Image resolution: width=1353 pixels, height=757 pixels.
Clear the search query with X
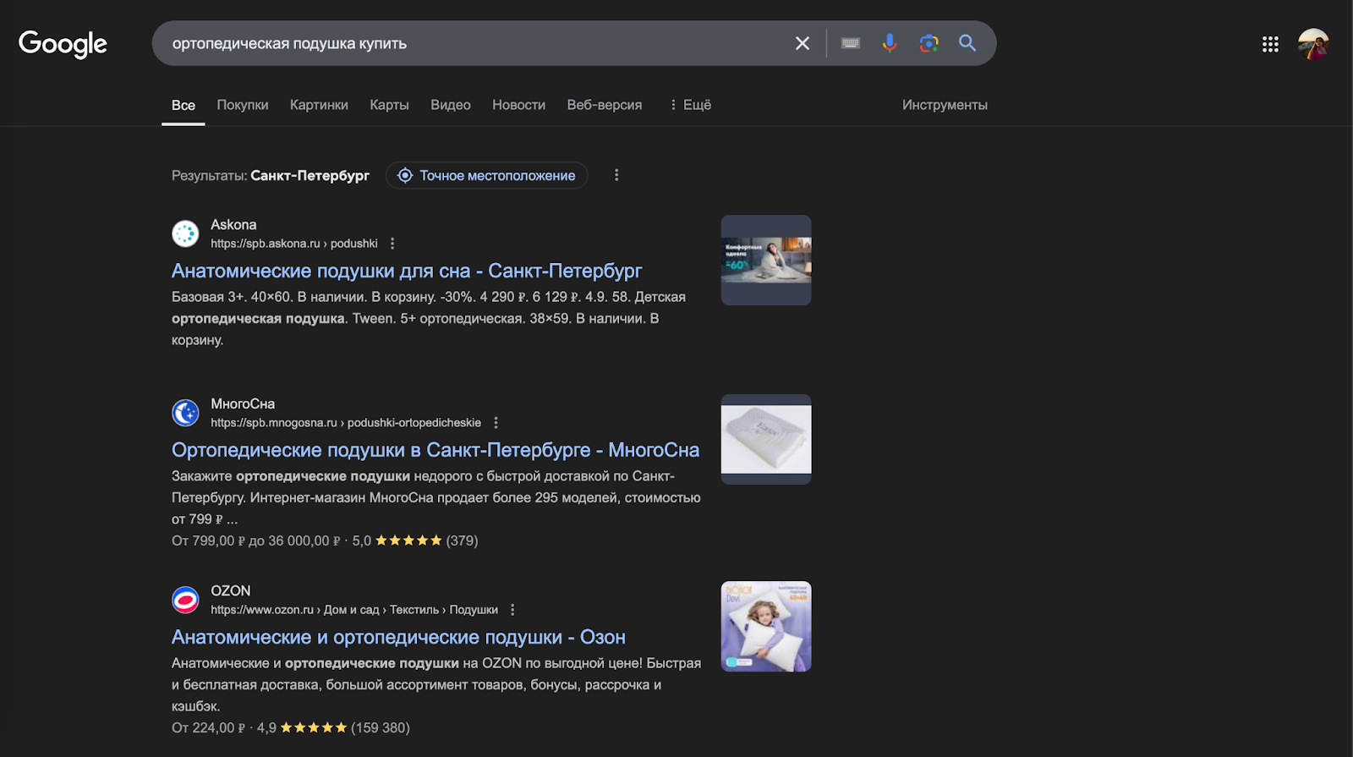802,43
